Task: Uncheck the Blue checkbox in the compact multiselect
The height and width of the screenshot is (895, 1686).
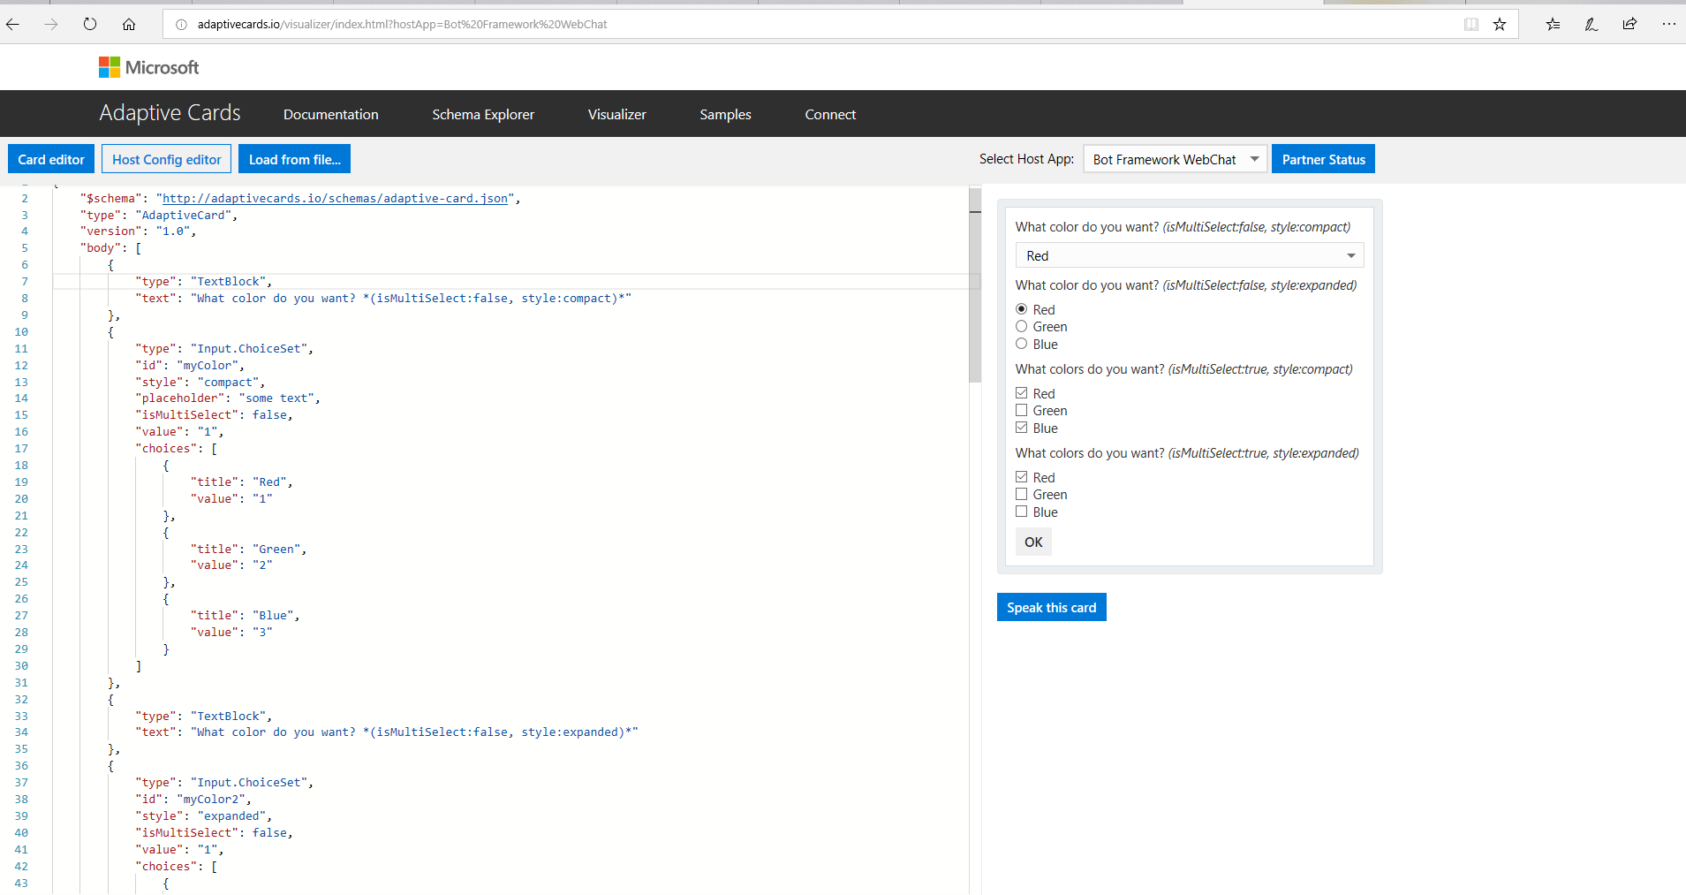Action: pos(1021,427)
